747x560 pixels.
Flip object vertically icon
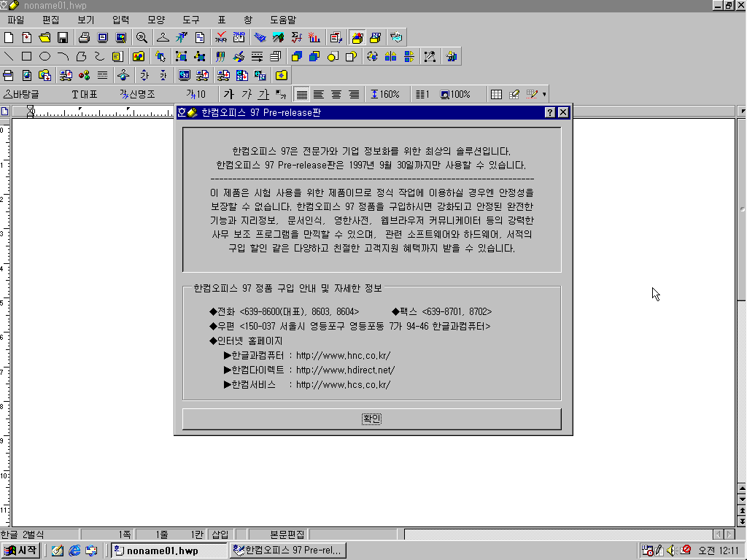tap(409, 57)
